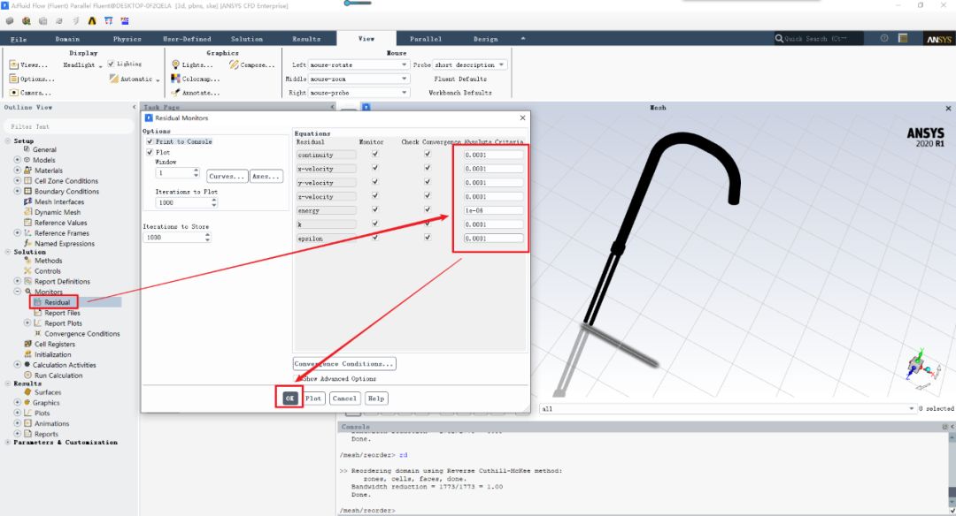The image size is (956, 516).
Task: Click the console vertical scrollbar
Action: coord(952,472)
